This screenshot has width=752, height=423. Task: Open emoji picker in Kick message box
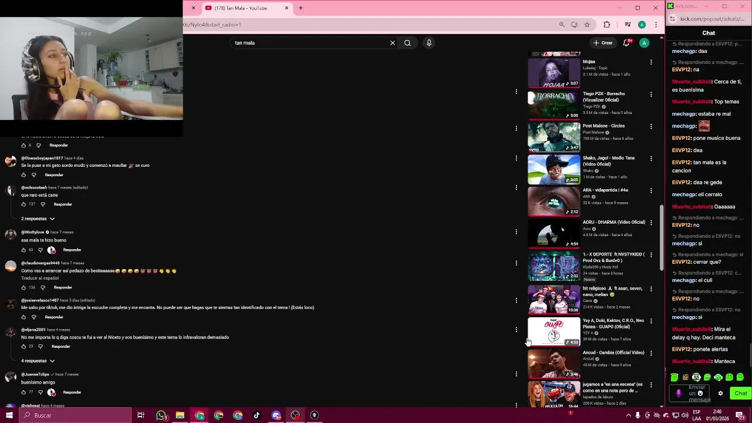pyautogui.click(x=700, y=393)
